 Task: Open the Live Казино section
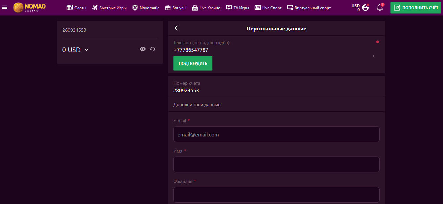coord(206,8)
